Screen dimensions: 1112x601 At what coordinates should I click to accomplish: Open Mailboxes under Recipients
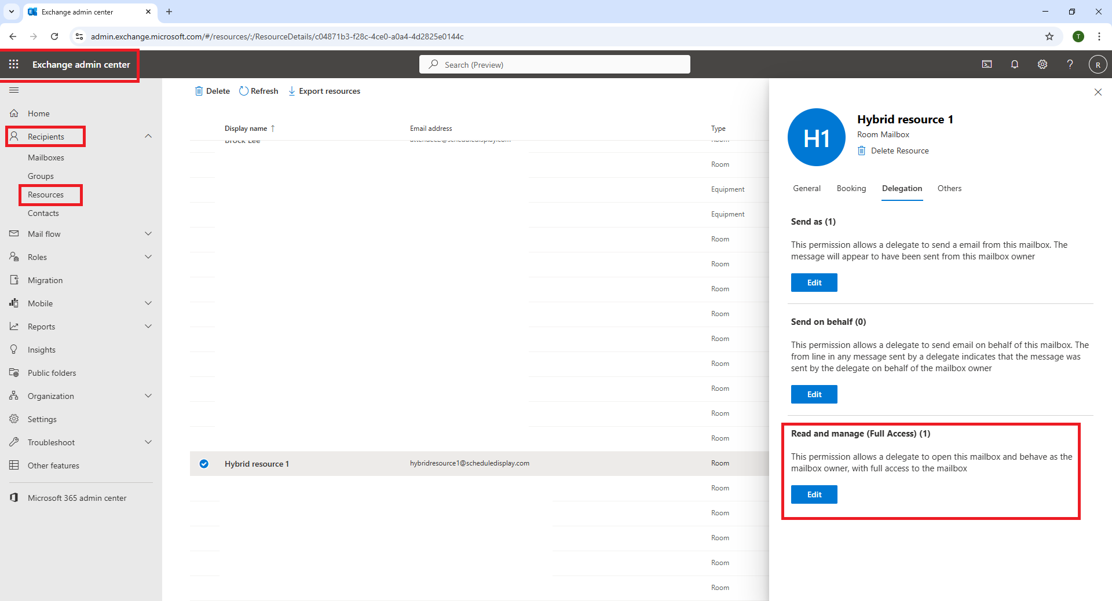pyautogui.click(x=46, y=157)
